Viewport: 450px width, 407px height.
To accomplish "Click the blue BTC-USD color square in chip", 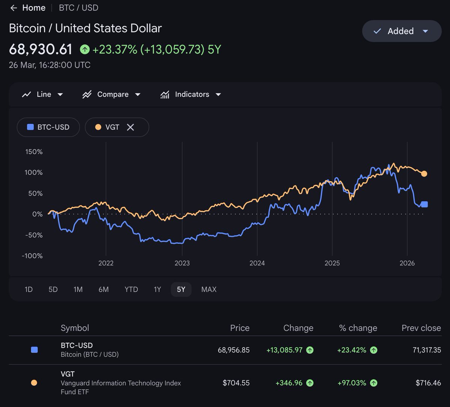I will pyautogui.click(x=30, y=127).
